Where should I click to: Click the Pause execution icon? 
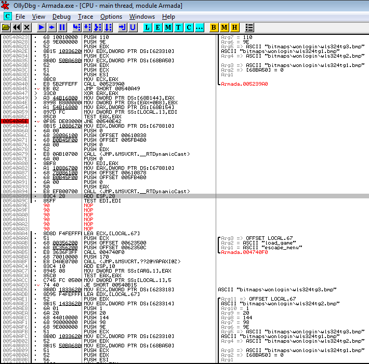click(62, 28)
